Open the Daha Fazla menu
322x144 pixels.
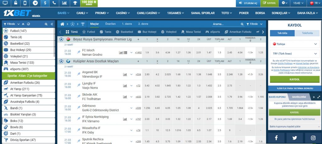(308, 13)
